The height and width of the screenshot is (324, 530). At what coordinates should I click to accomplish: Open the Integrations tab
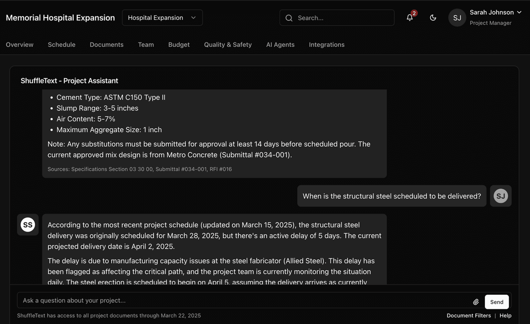(326, 45)
